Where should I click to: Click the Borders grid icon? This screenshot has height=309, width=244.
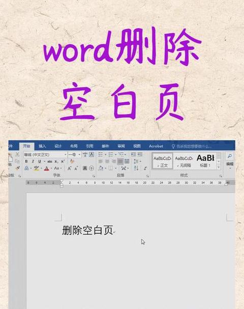click(111, 168)
